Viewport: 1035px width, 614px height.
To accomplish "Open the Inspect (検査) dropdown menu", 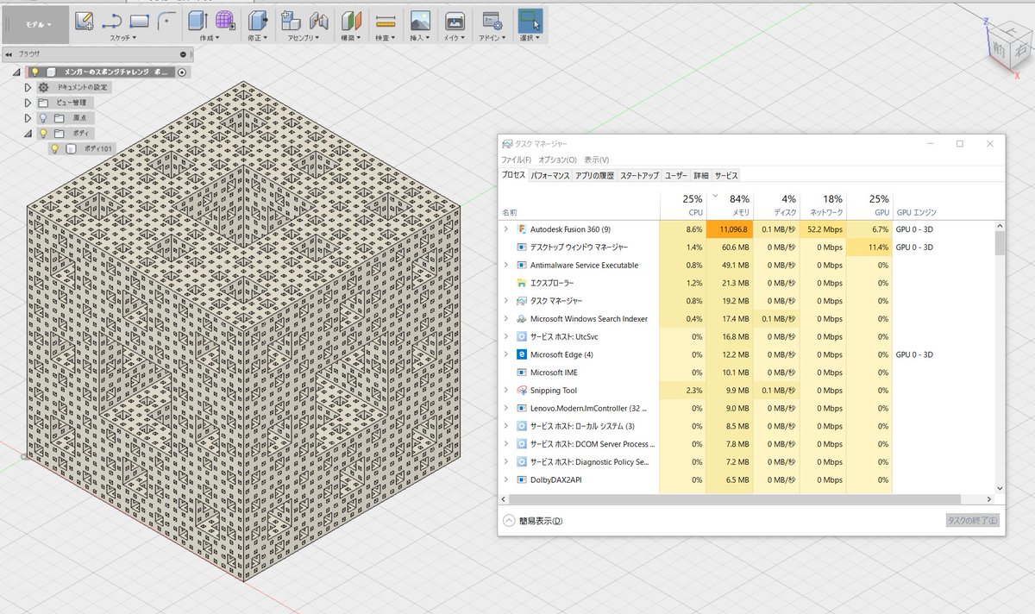I will (386, 38).
